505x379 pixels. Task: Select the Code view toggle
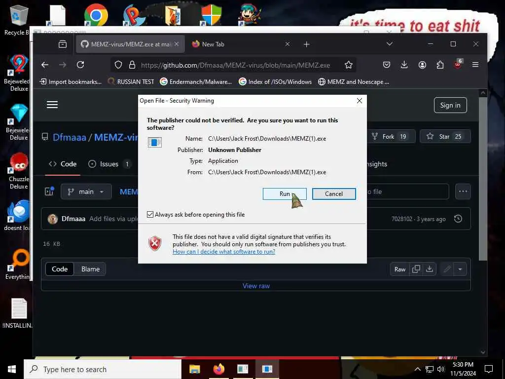(x=60, y=269)
